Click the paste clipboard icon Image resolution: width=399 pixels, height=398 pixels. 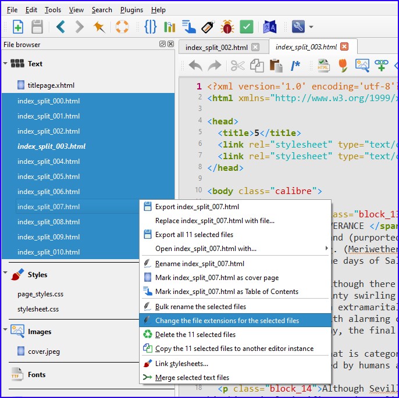pos(276,66)
